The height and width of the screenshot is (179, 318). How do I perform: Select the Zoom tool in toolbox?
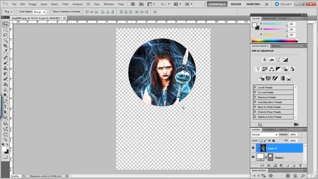pos(5,139)
